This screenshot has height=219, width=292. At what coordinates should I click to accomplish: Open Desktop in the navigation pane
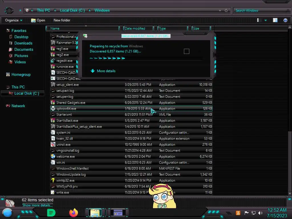pos(21,37)
